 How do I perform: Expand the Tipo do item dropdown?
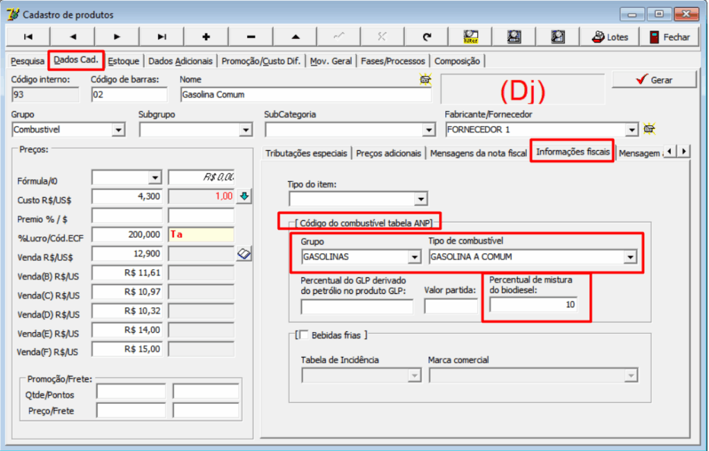point(420,199)
